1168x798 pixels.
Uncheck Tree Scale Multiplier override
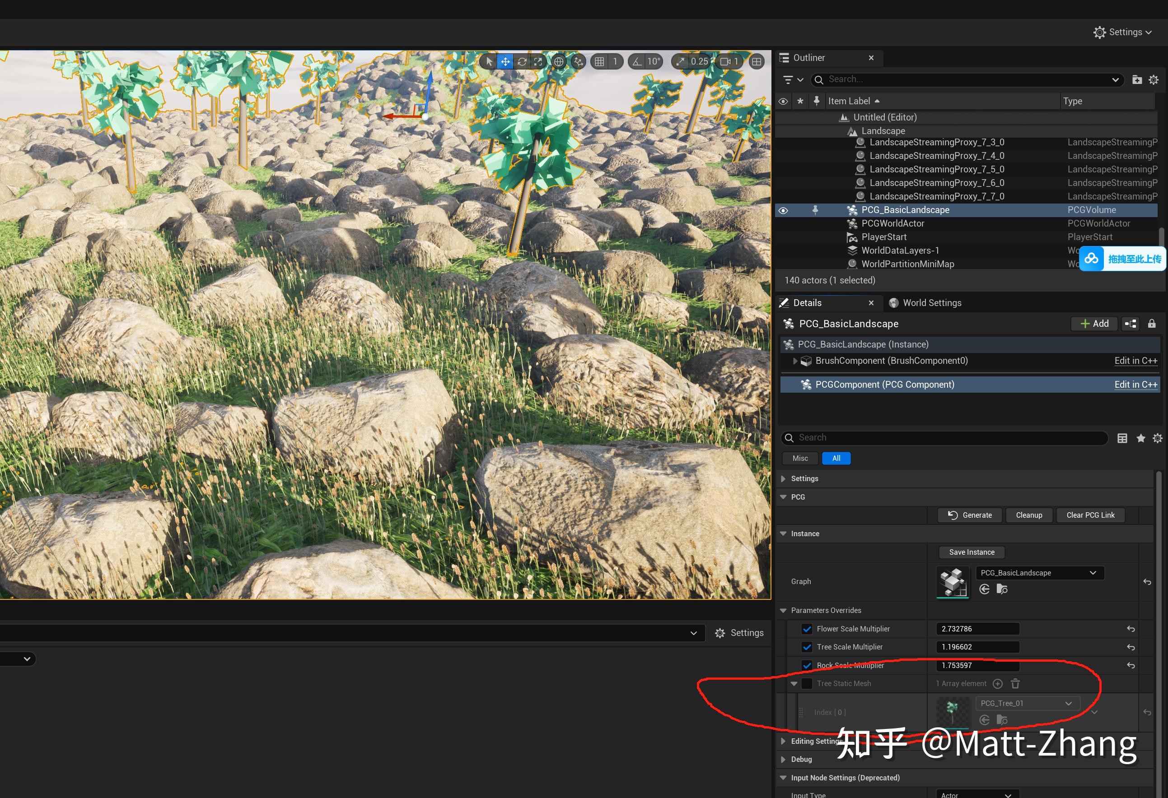tap(807, 647)
